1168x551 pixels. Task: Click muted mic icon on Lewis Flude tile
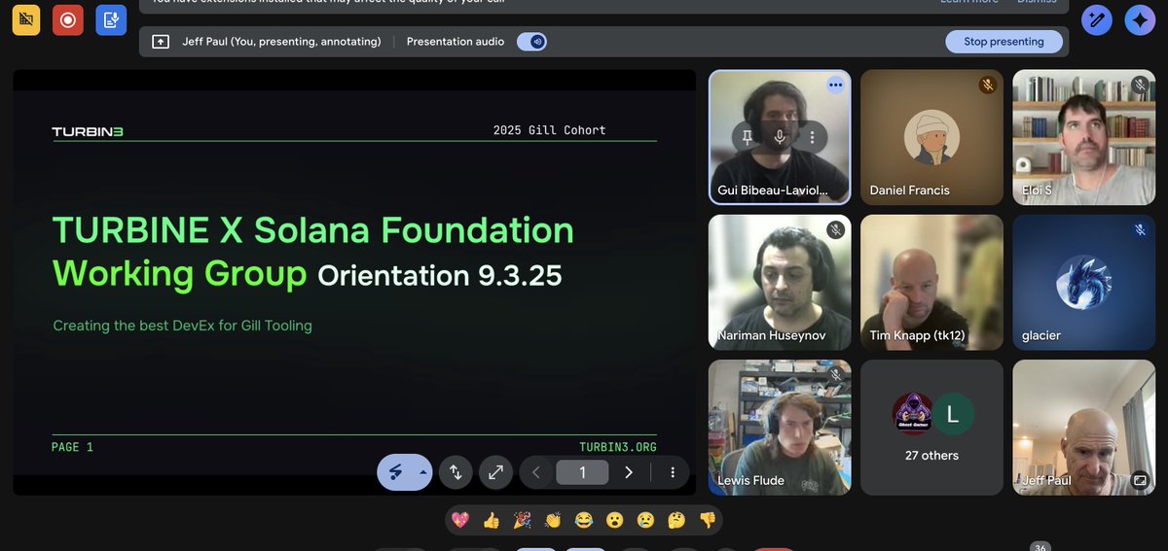point(835,374)
